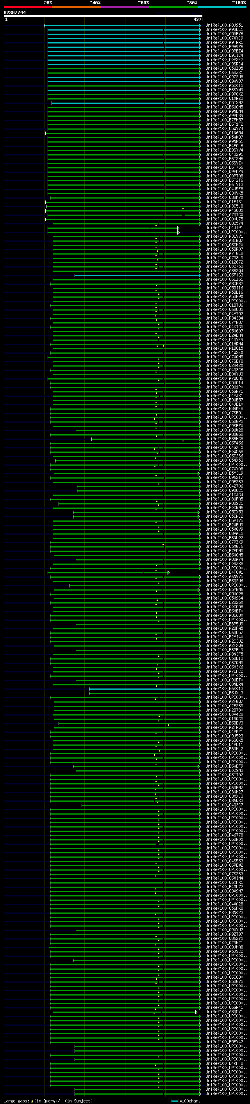This screenshot has width=250, height=1104.
Task: Click hit label UniRef100_B5YNM6
Action: 224,590
